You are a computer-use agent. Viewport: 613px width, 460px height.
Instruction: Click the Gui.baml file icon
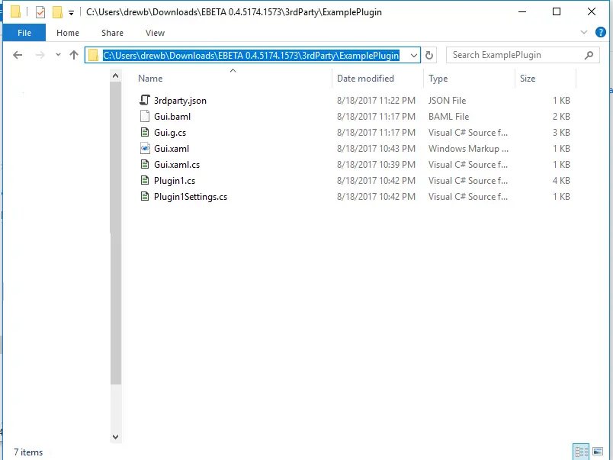(x=145, y=116)
